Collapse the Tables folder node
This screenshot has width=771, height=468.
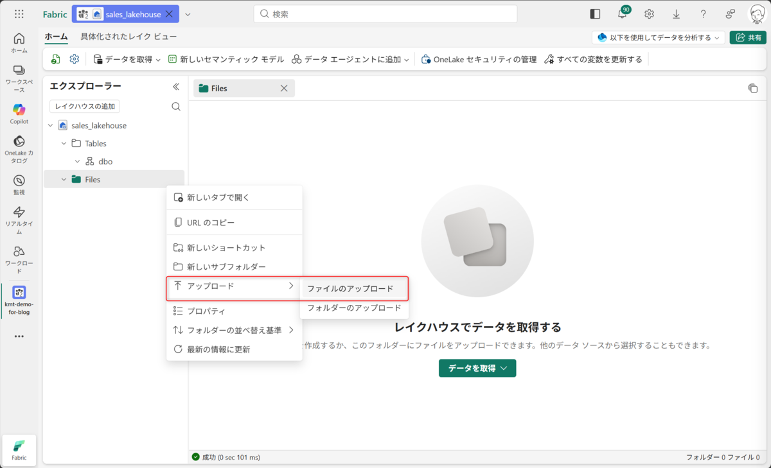click(64, 144)
